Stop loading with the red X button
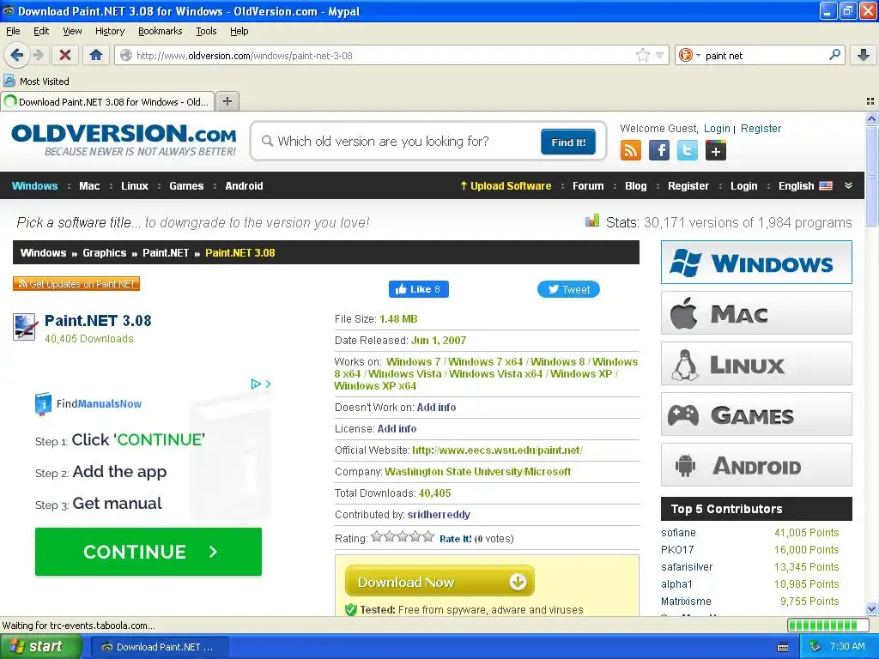This screenshot has width=879, height=659. click(65, 55)
